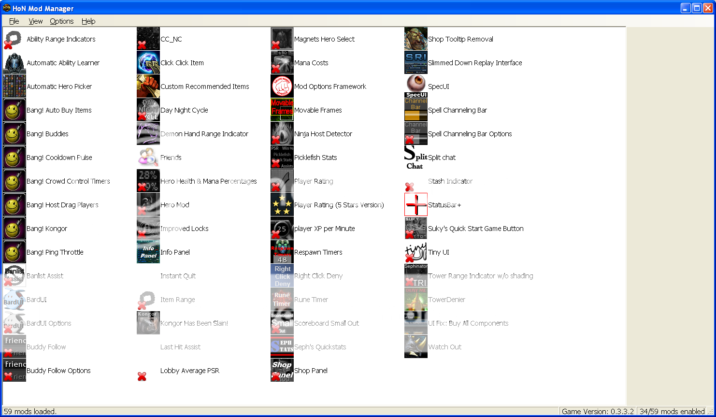
Task: Select the Kongor Has Been Slain! icon
Action: (x=148, y=323)
